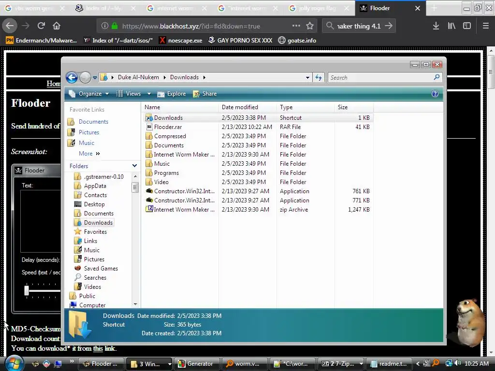The height and width of the screenshot is (371, 495).
Task: Open the Firefox hamburger menu
Action: pyautogui.click(x=485, y=26)
